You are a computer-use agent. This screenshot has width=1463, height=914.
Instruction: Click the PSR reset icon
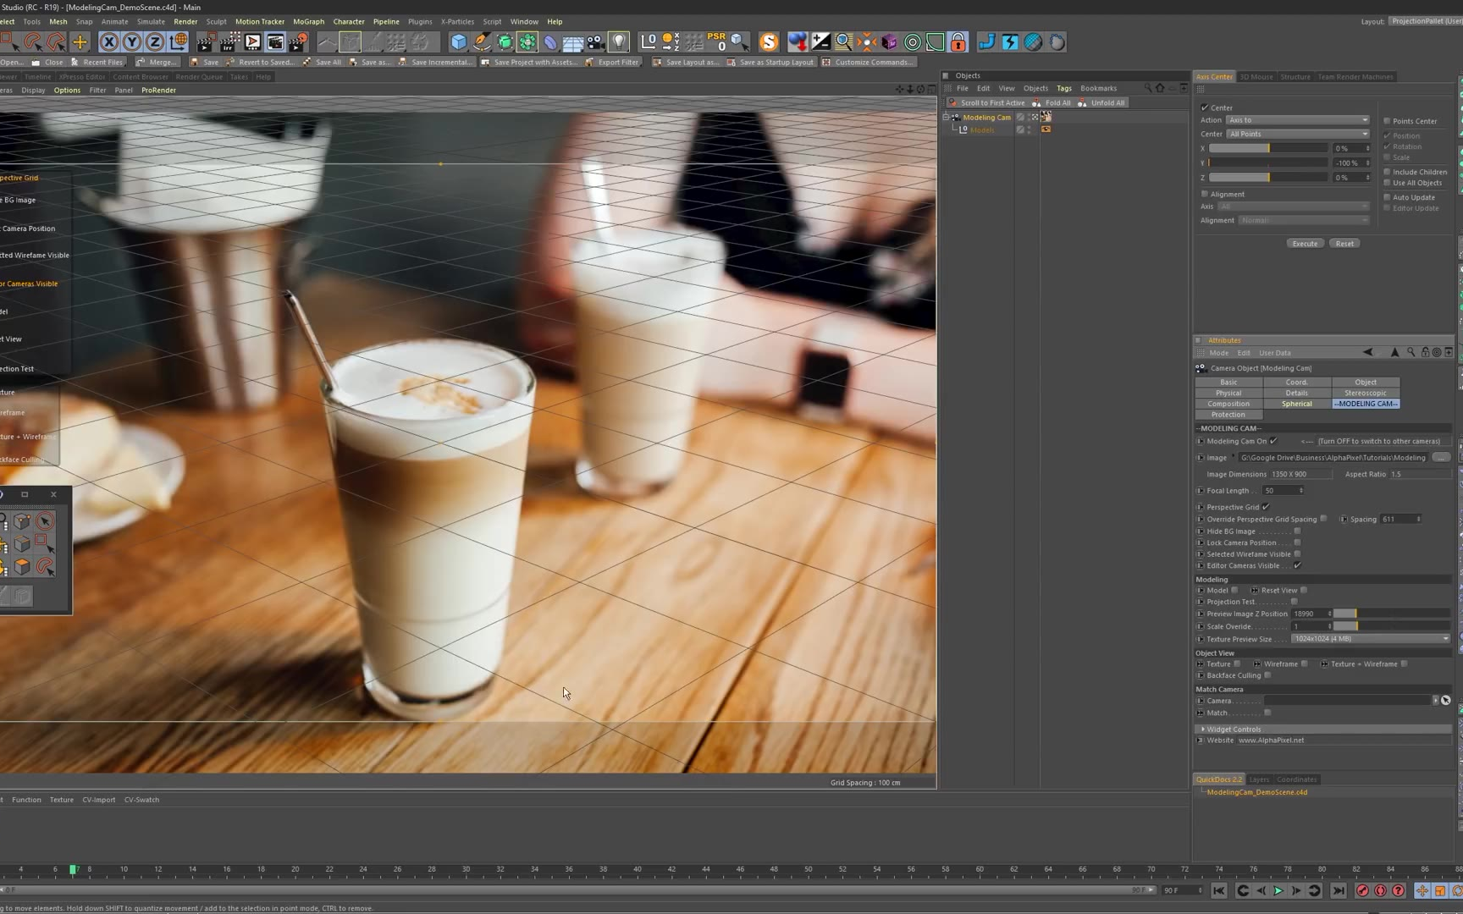pyautogui.click(x=717, y=41)
